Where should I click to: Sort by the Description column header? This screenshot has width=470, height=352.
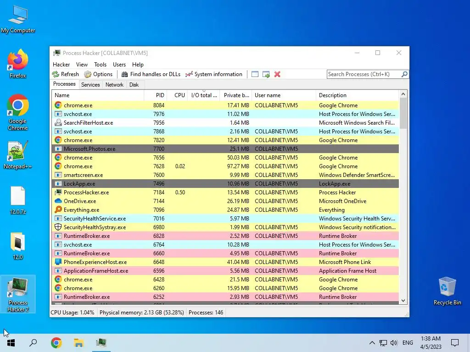(357, 95)
